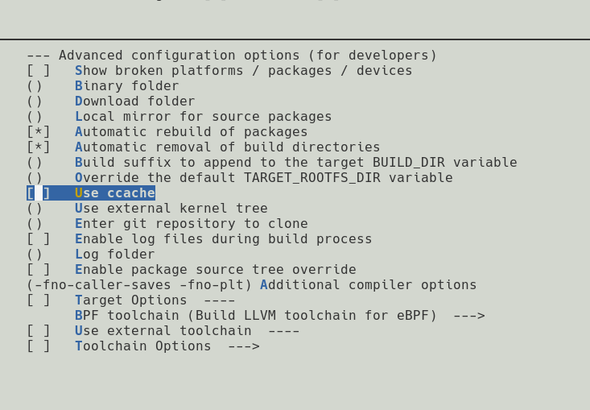Expand BPF toolchain submenu arrow
The height and width of the screenshot is (410, 590).
coord(469,316)
